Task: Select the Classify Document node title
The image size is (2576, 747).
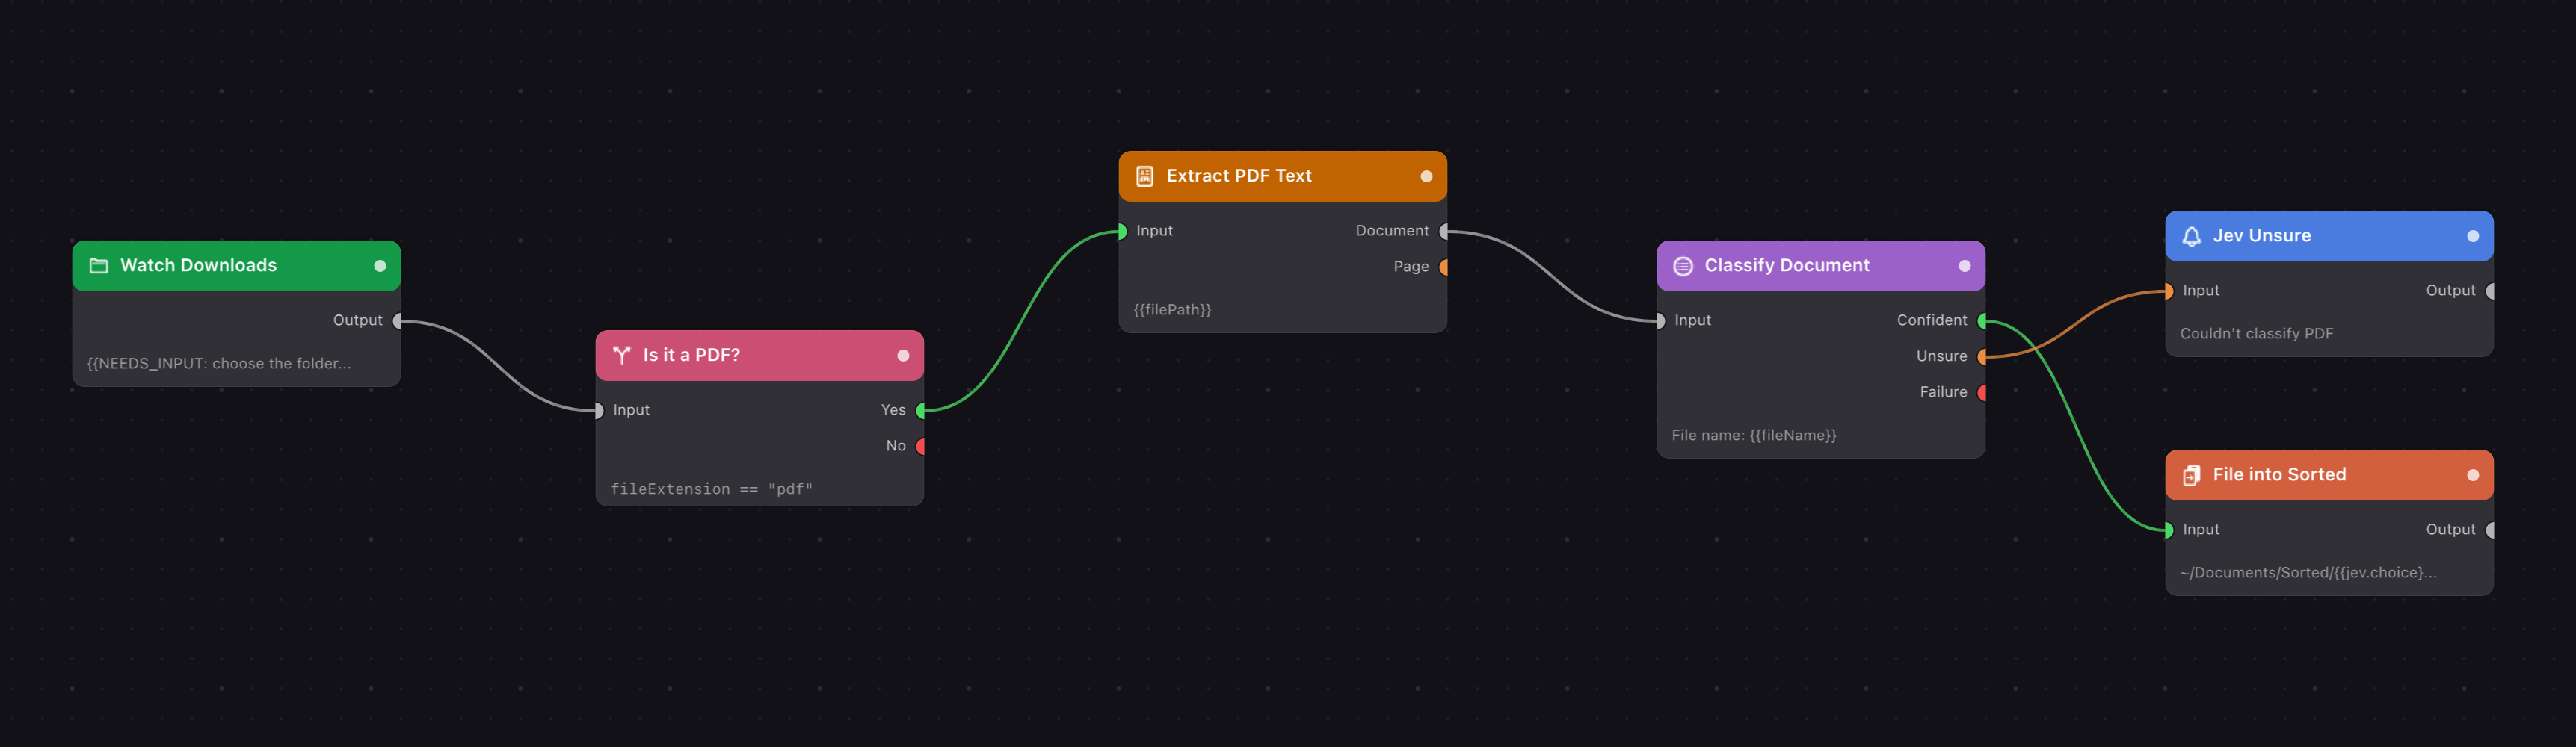Action: (x=1786, y=266)
